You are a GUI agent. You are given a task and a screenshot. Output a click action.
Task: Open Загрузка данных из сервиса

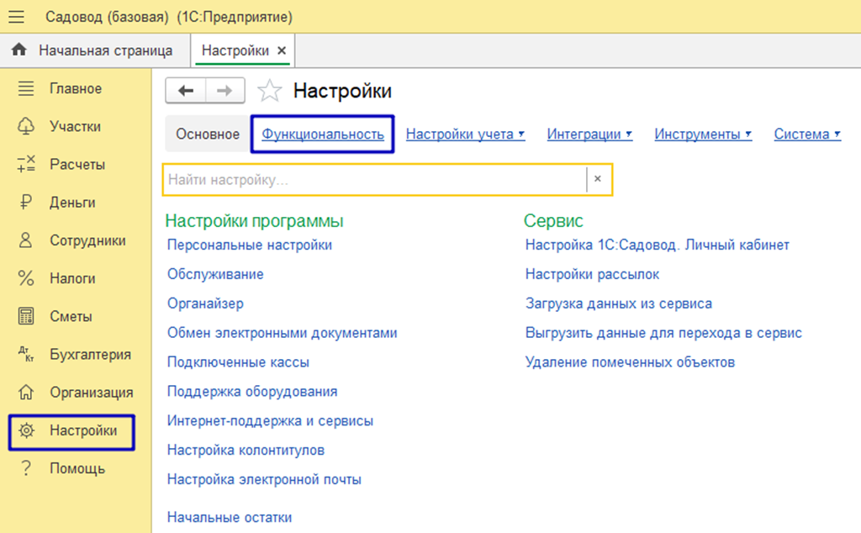(619, 303)
